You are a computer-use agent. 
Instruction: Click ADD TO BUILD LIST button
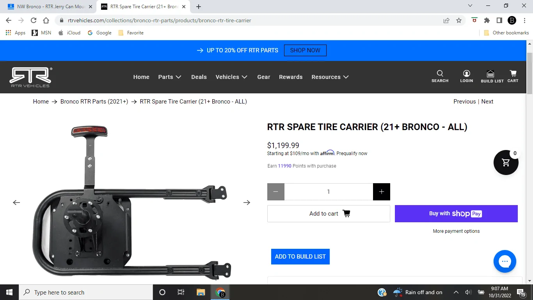tap(300, 257)
